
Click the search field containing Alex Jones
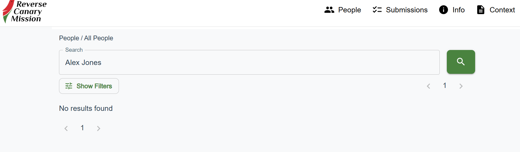pyautogui.click(x=249, y=62)
